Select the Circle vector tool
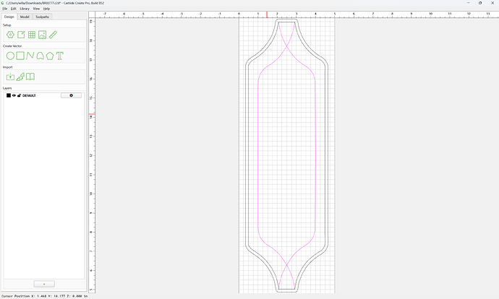 (11, 56)
